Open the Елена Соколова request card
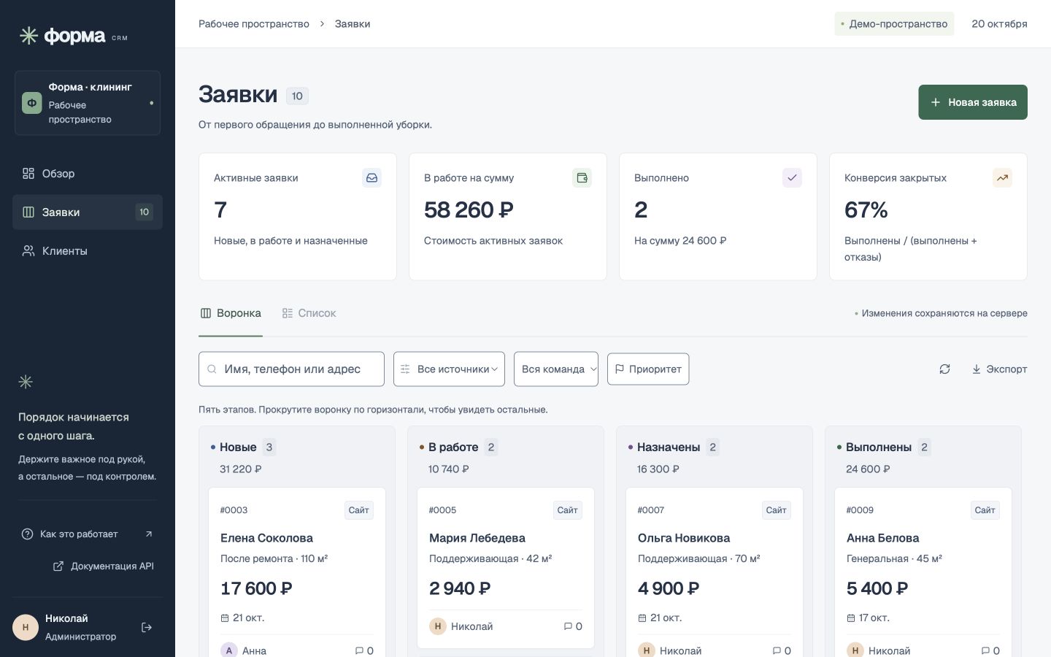The image size is (1051, 657). coord(297,572)
